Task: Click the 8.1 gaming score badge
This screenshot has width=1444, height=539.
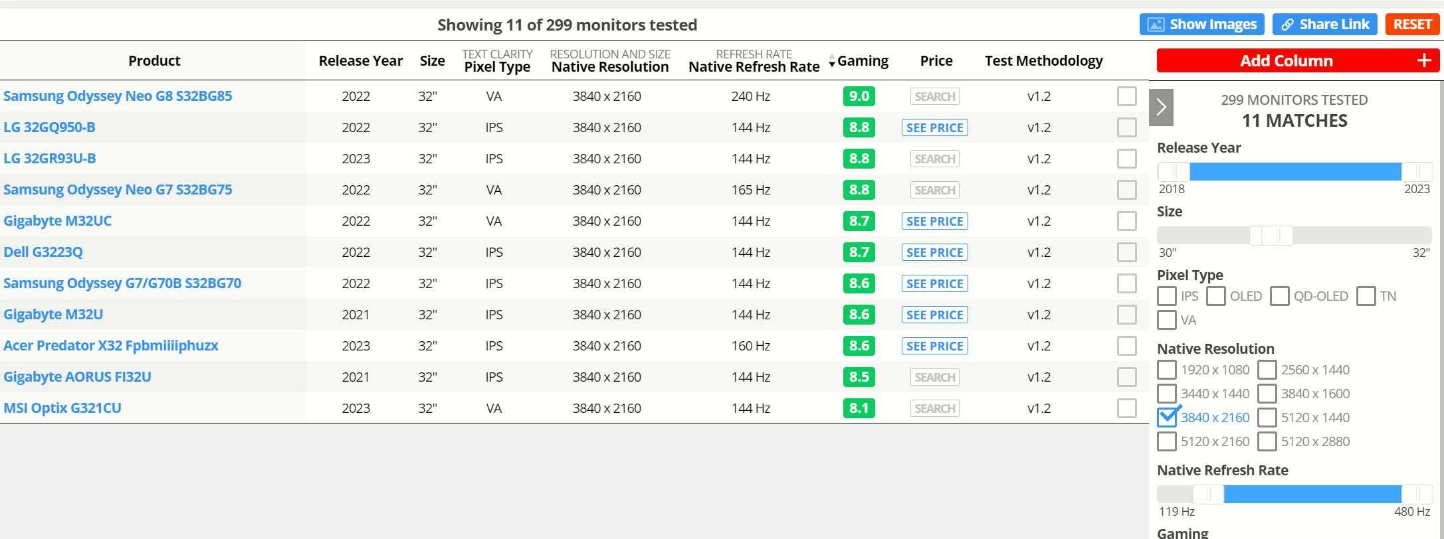Action: coord(859,408)
